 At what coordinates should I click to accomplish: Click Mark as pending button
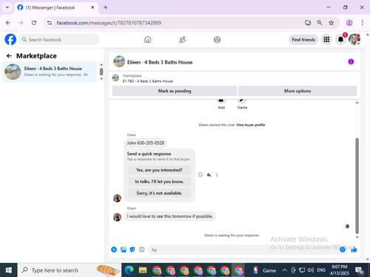175,91
